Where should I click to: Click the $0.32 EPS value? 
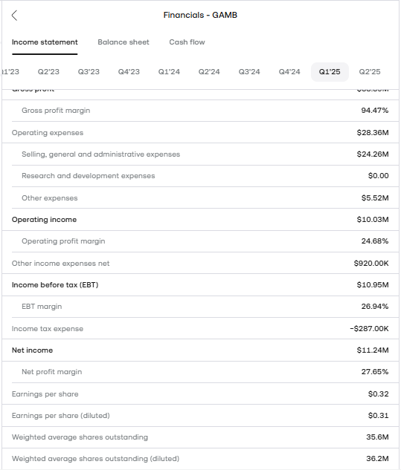[379, 394]
